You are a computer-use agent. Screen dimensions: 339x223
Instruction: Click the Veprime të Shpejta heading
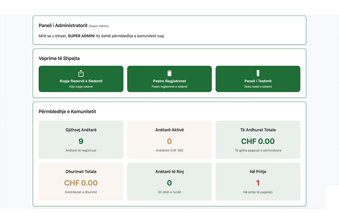pyautogui.click(x=59, y=58)
